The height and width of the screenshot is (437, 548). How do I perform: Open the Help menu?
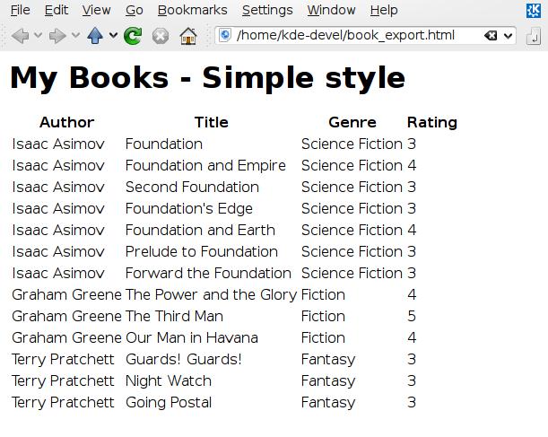384,10
